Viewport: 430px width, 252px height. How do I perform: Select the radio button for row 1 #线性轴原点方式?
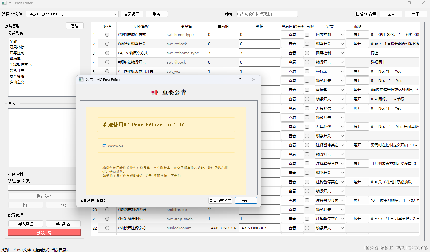107,34
